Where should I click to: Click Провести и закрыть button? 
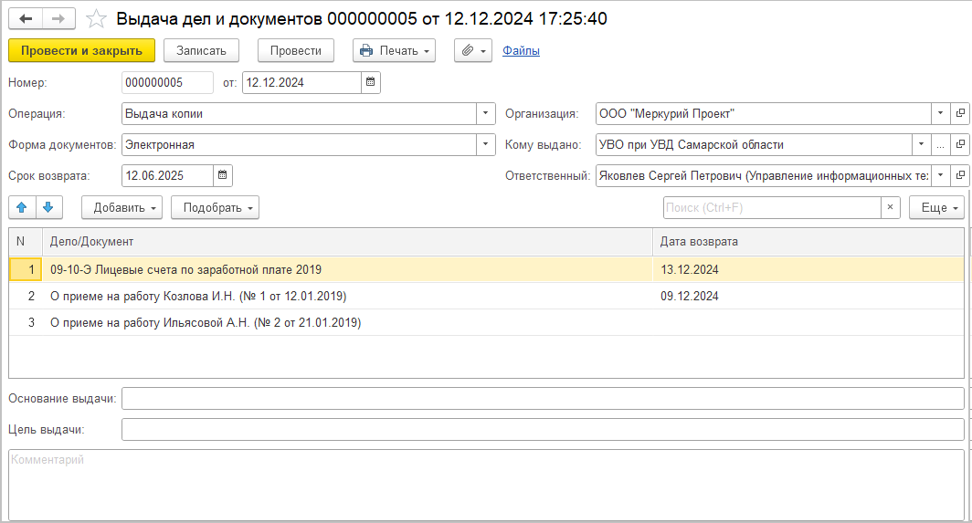coord(82,51)
